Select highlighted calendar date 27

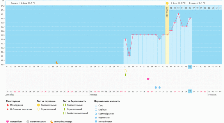pos(190,91)
